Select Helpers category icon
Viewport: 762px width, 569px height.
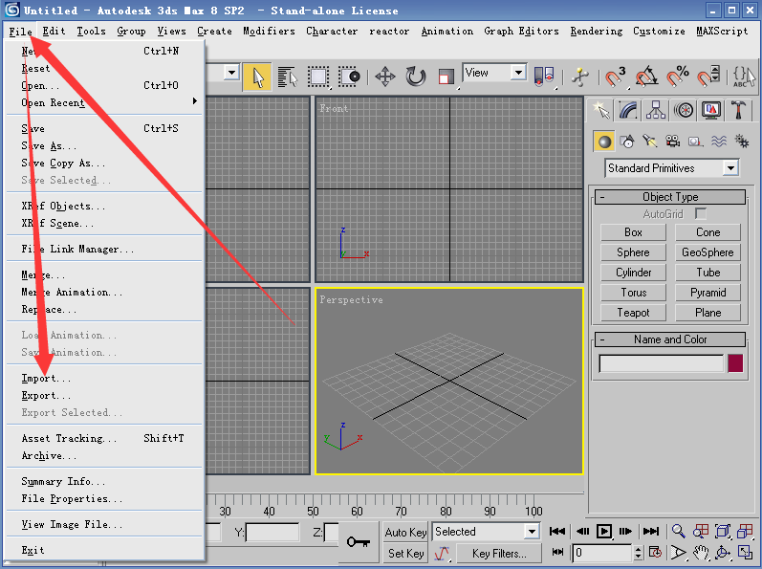click(x=695, y=142)
